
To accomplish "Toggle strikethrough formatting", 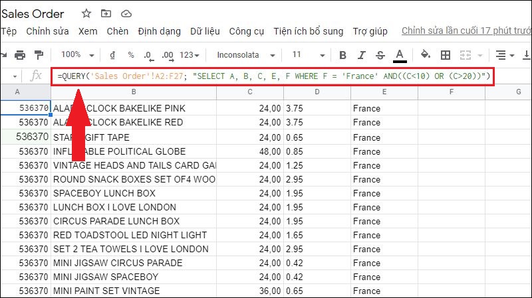I will (380, 55).
